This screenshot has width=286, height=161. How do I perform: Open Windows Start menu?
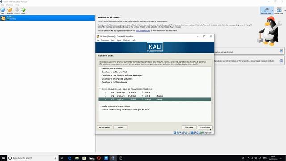[4, 158]
